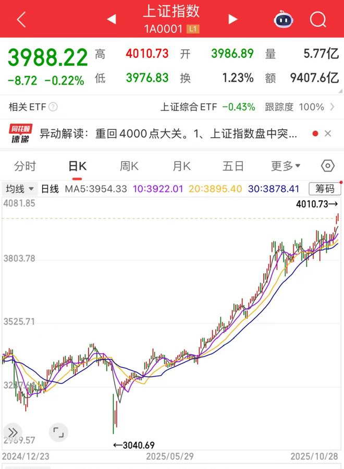Viewport: 344px width, 469px height.
Task: Open 上证综合ETF link
Action: click(207, 107)
